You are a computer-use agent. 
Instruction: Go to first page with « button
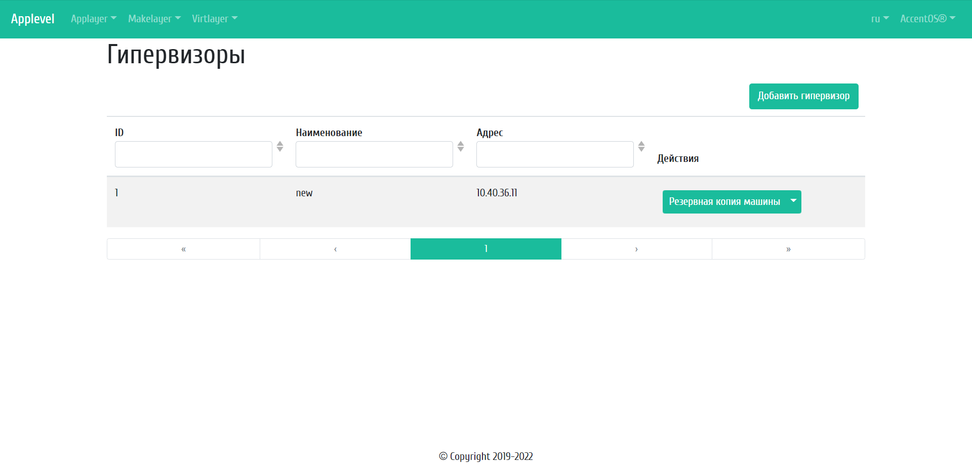183,249
